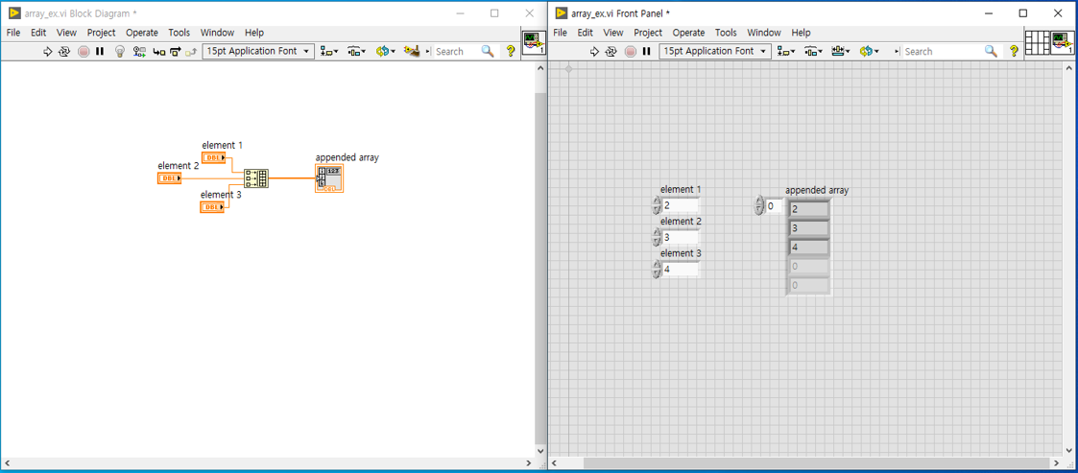Click VI icon in Block Diagram corner
The image size is (1078, 473).
point(534,42)
